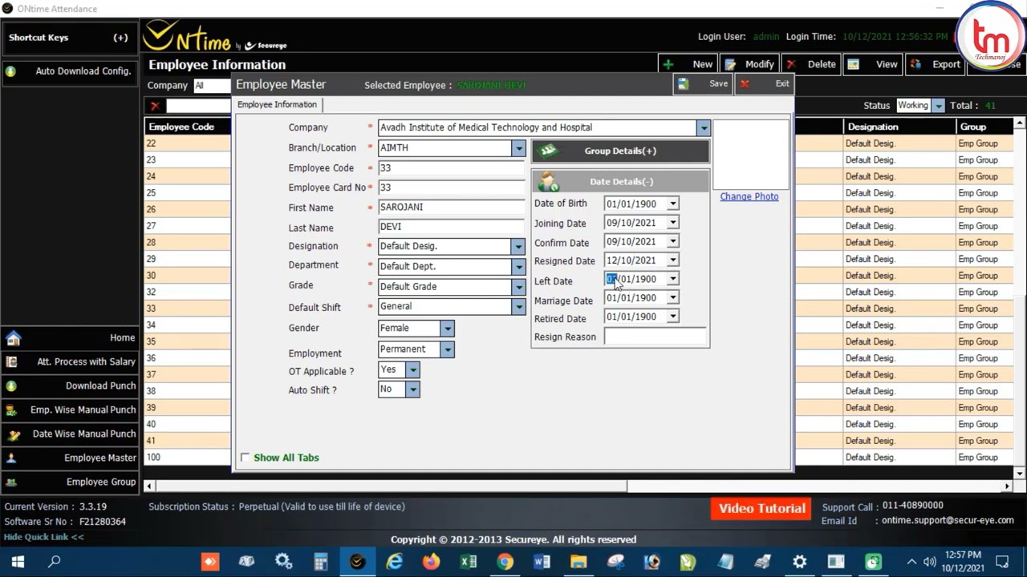The width and height of the screenshot is (1027, 577).
Task: Open the Designation dropdown
Action: point(518,247)
